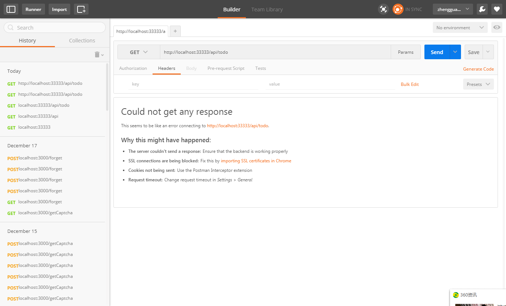The width and height of the screenshot is (506, 306).
Task: Click the header value field
Action: pos(330,84)
